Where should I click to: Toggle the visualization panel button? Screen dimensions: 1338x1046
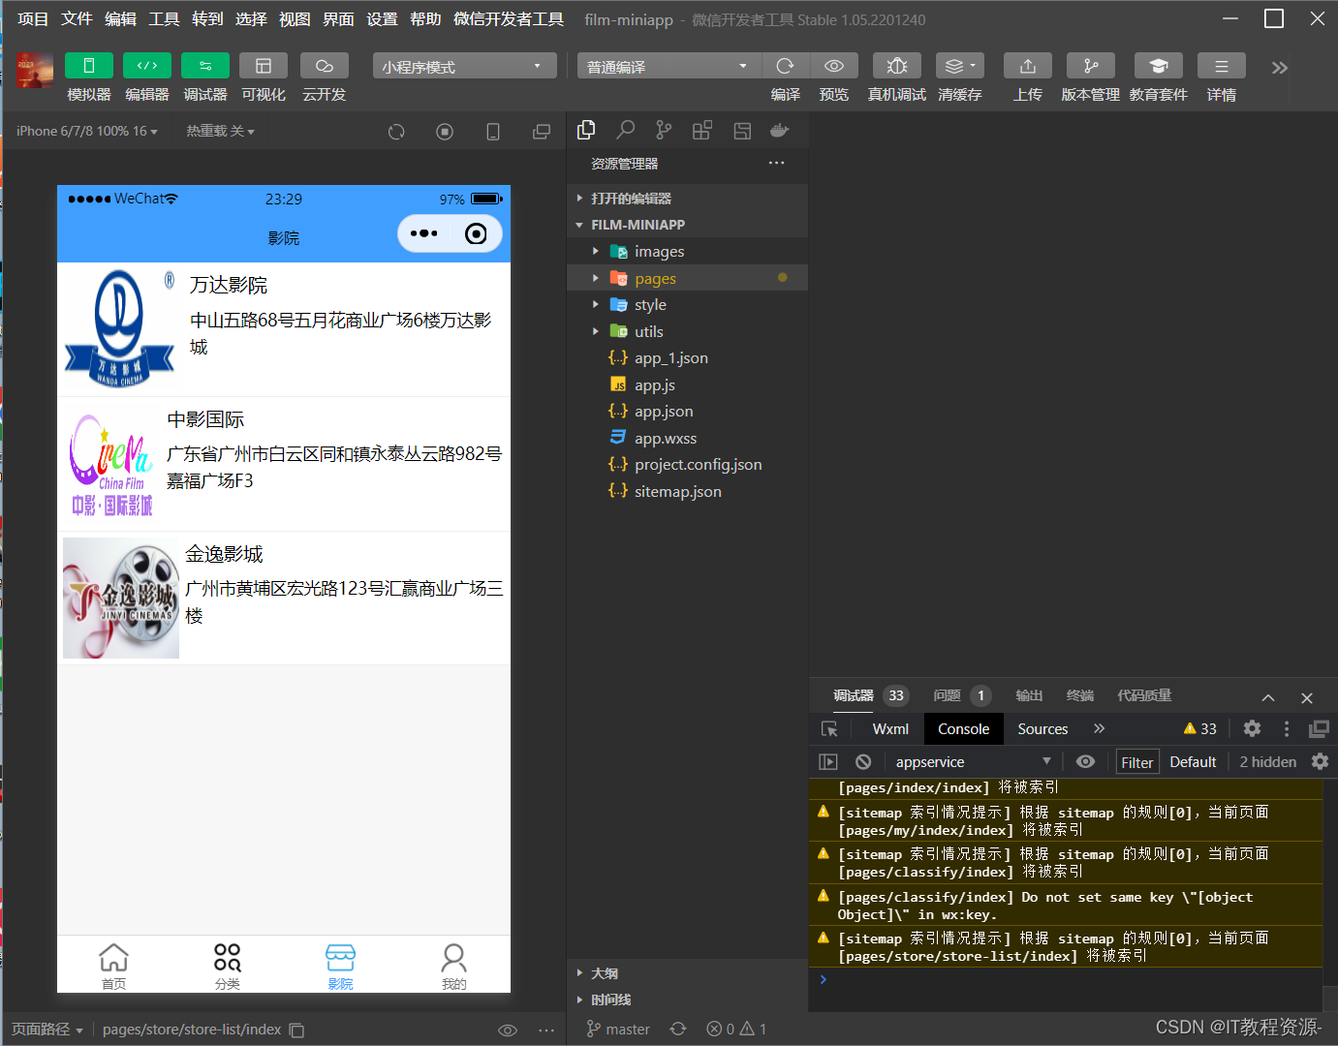point(264,66)
